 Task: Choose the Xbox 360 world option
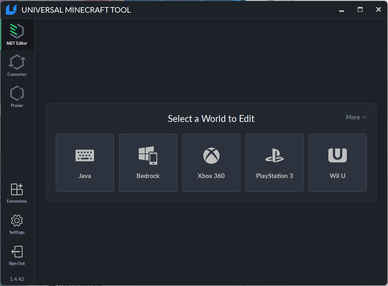211,163
